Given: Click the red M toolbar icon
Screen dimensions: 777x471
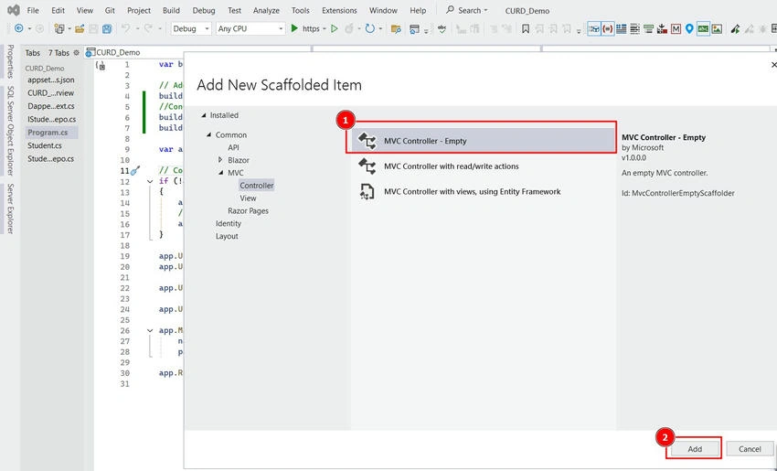Looking at the screenshot, I should (676, 28).
